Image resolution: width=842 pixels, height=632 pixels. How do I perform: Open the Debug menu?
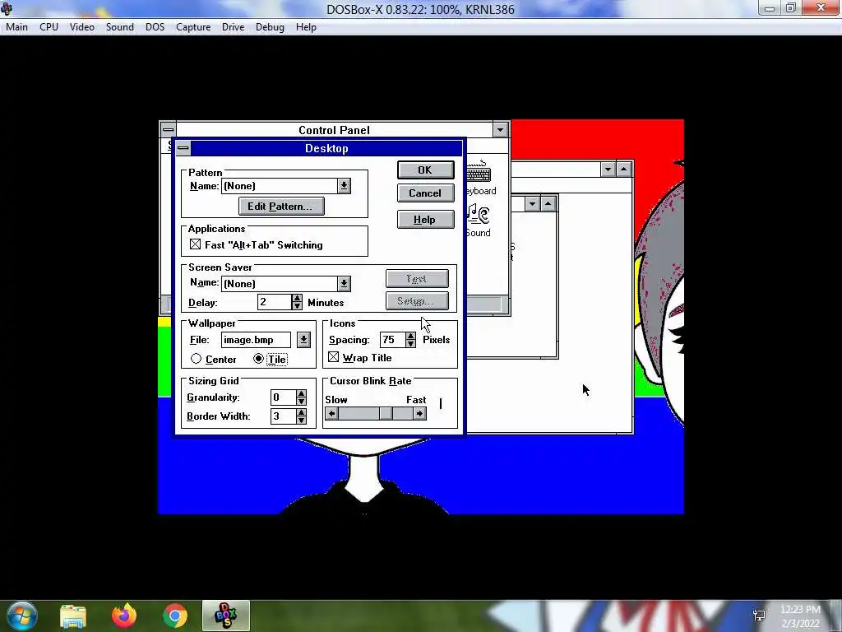point(270,27)
